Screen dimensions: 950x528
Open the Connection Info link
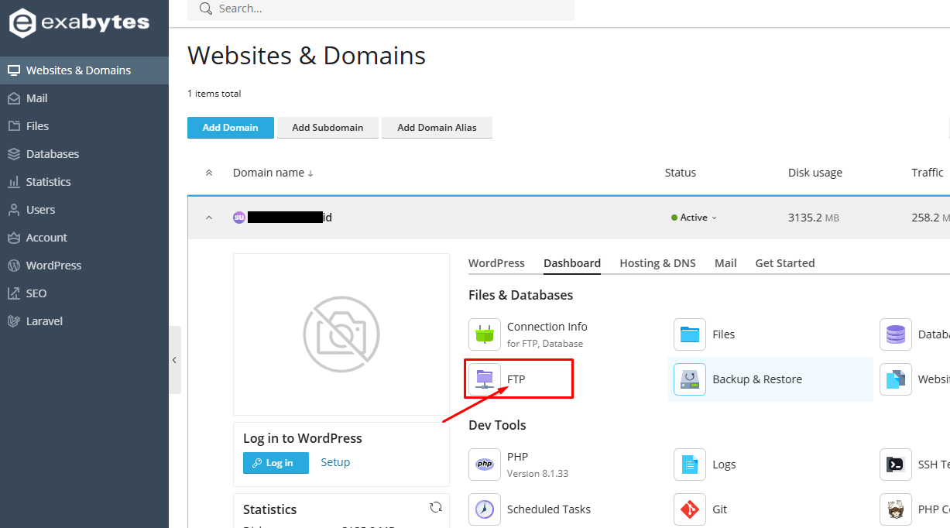pos(547,327)
